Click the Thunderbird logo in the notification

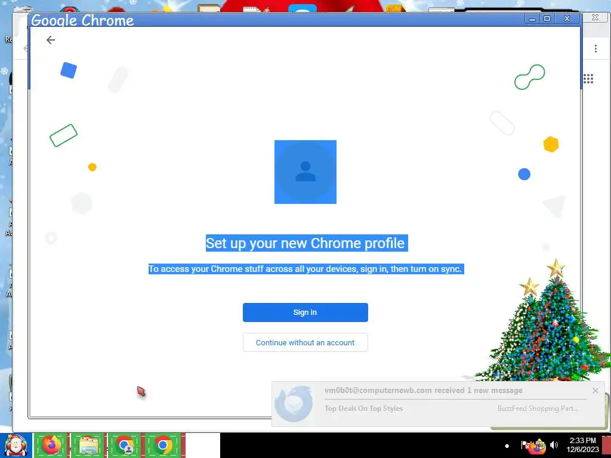coord(294,404)
